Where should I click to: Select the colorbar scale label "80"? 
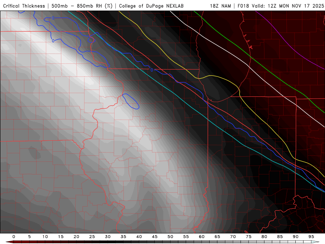[x=264, y=237]
